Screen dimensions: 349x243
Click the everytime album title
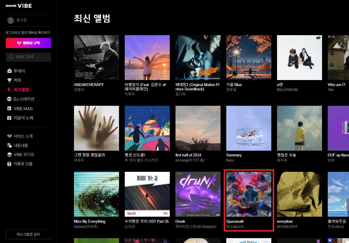pos(285,221)
